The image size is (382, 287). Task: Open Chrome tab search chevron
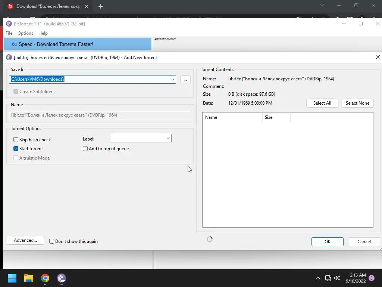click(322, 5)
